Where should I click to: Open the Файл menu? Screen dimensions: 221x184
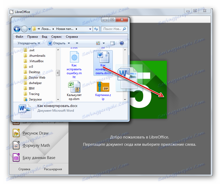tap(19, 37)
